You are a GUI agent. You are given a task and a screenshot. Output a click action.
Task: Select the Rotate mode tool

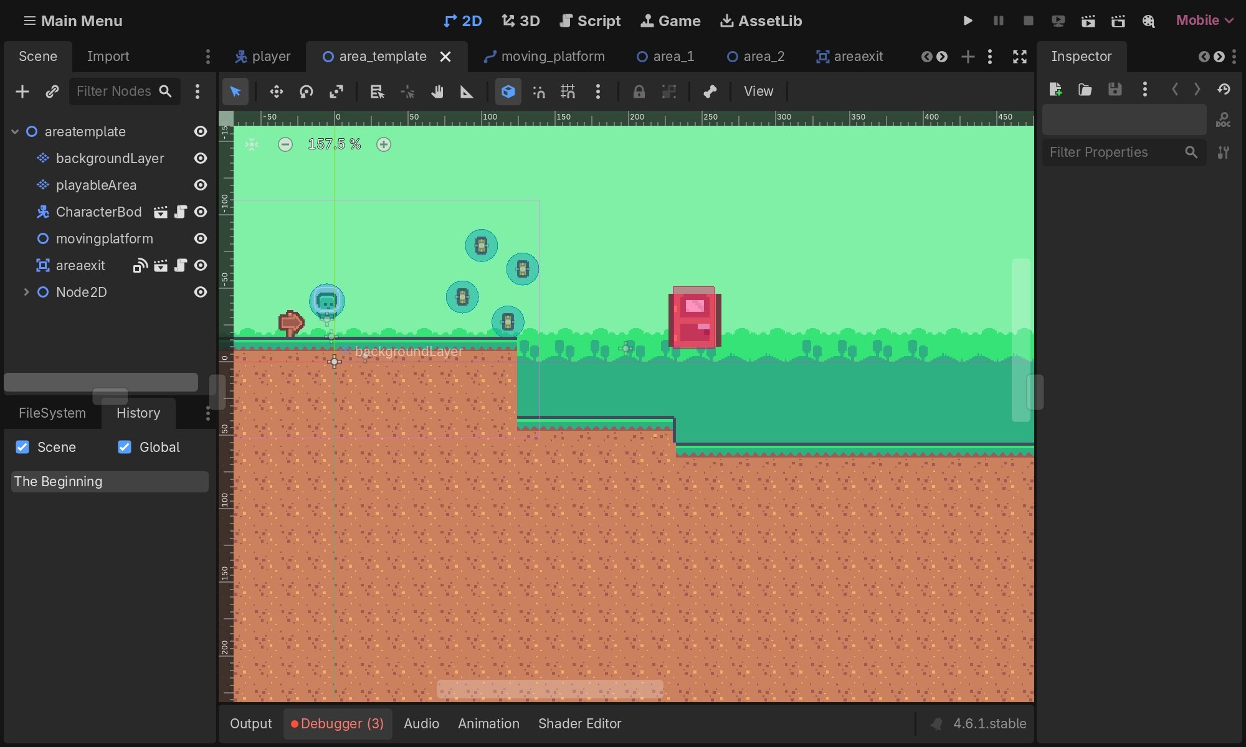(x=306, y=92)
